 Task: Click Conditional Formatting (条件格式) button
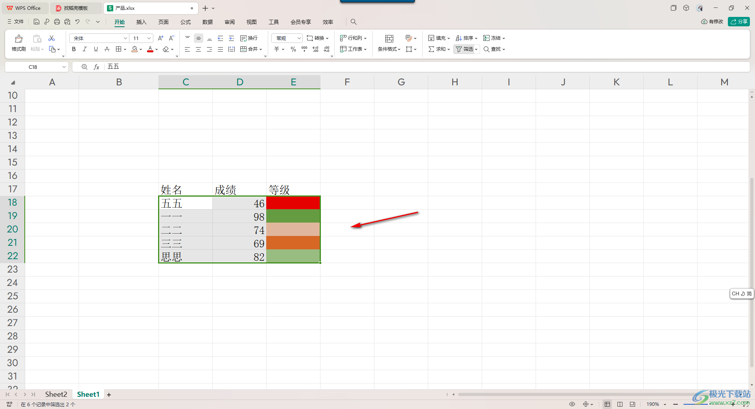389,43
